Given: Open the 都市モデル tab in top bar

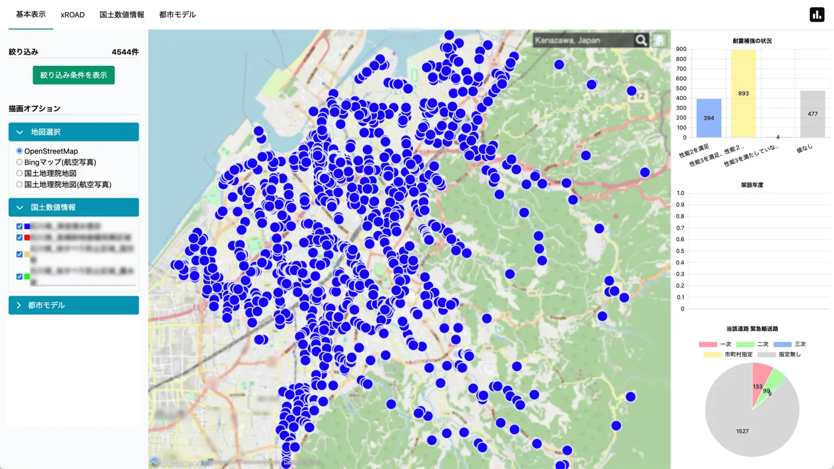Looking at the screenshot, I should (x=177, y=15).
